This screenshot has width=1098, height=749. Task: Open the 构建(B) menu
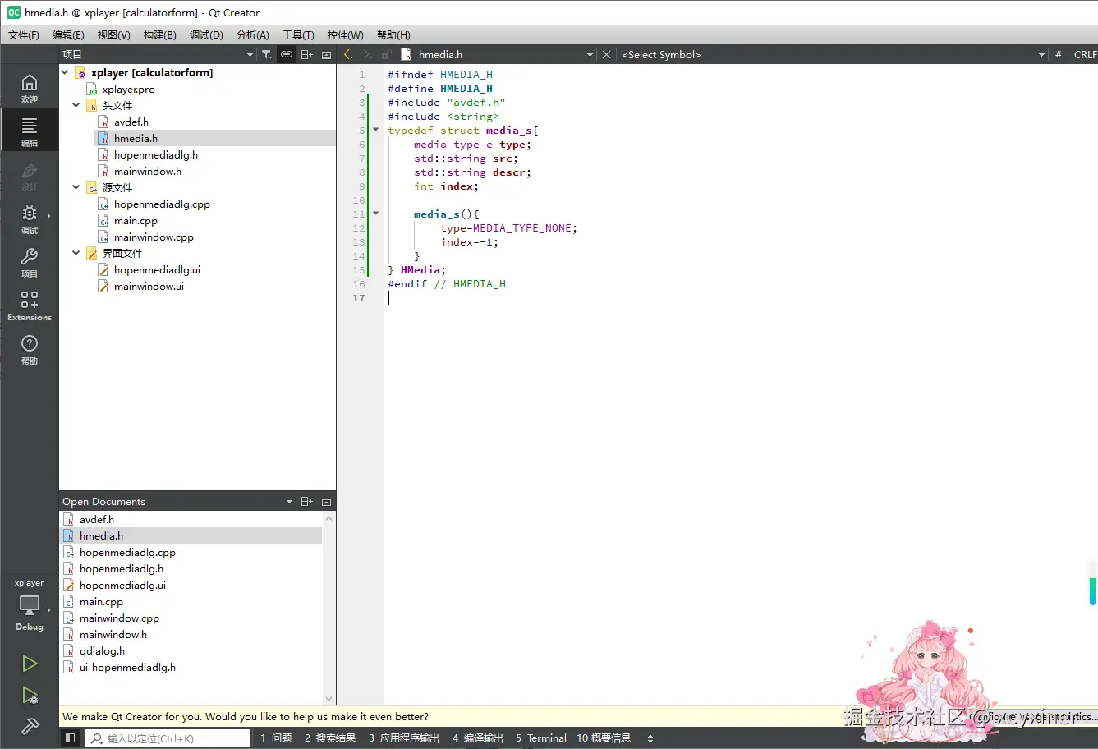click(159, 34)
